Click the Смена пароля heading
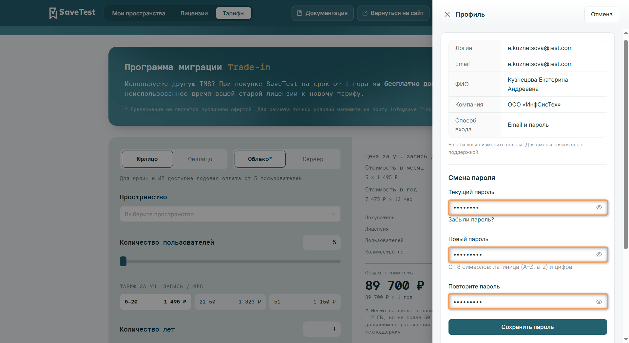Viewport: 629px width, 343px height. coord(471,178)
